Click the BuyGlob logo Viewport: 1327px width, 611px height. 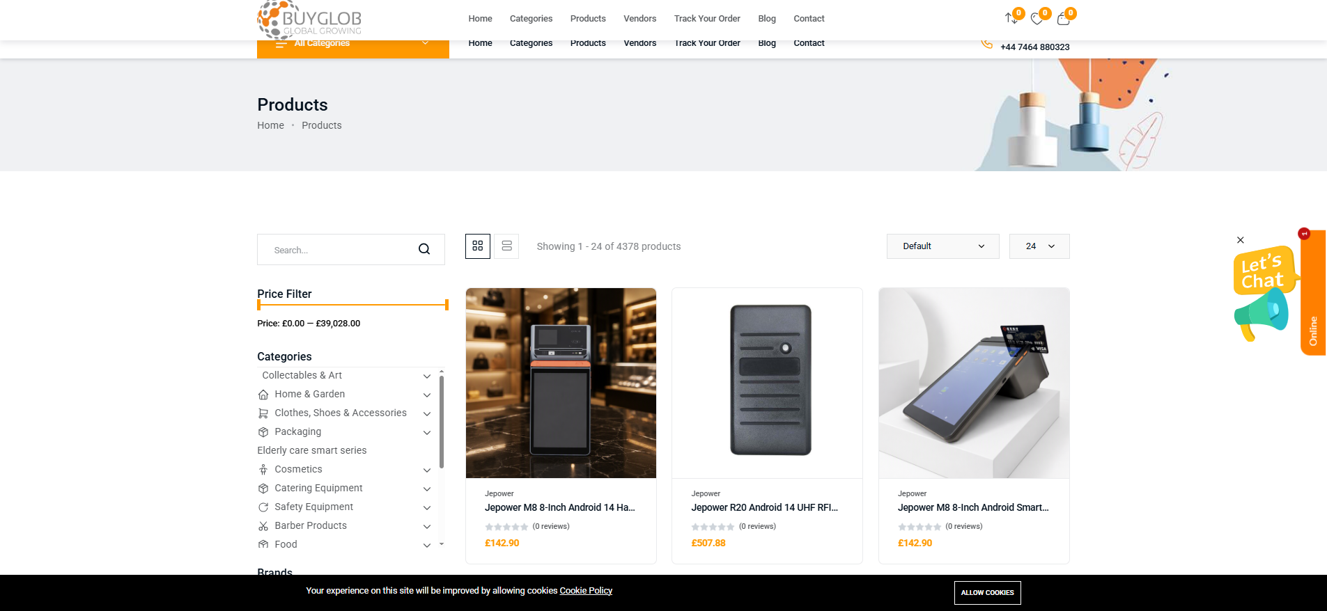310,19
